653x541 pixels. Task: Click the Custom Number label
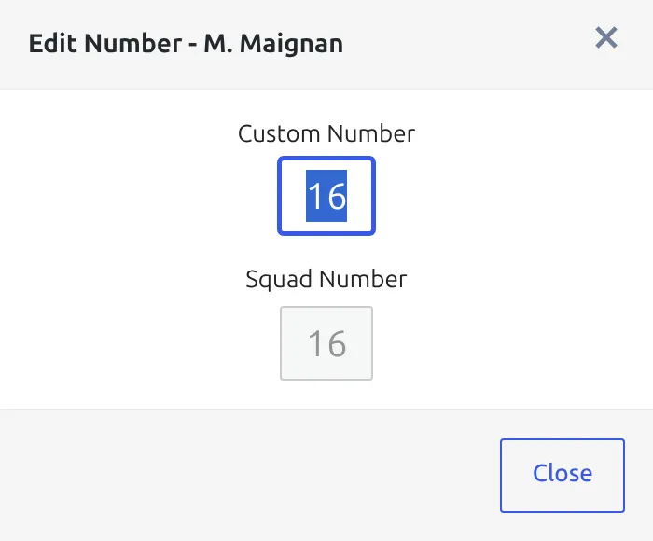pyautogui.click(x=326, y=133)
